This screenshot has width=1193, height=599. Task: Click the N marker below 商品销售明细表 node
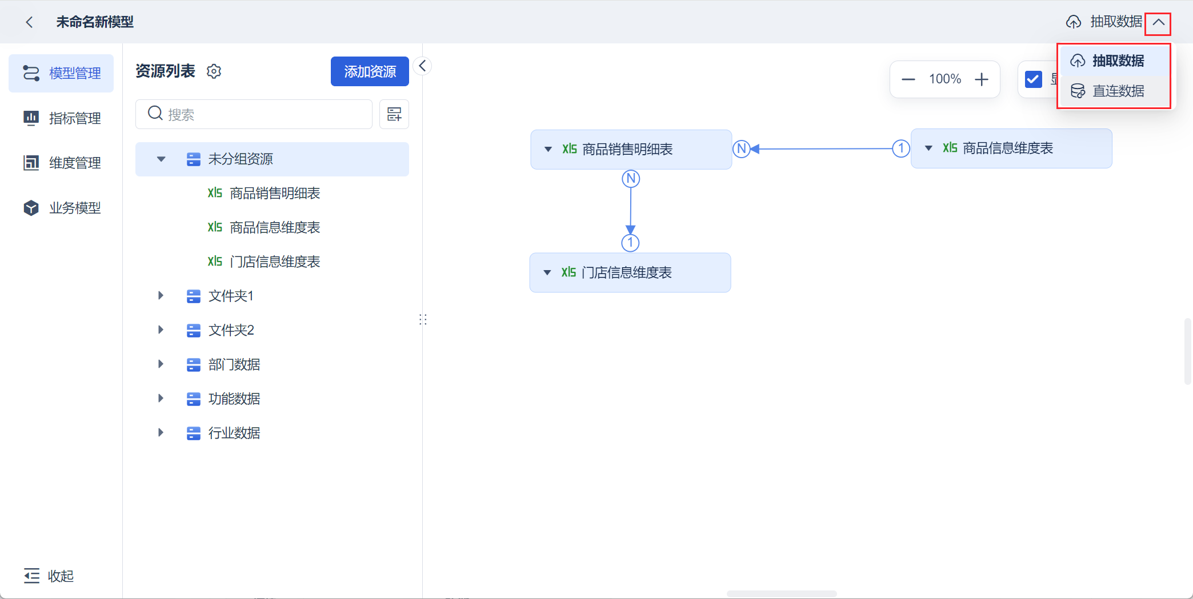click(x=631, y=179)
